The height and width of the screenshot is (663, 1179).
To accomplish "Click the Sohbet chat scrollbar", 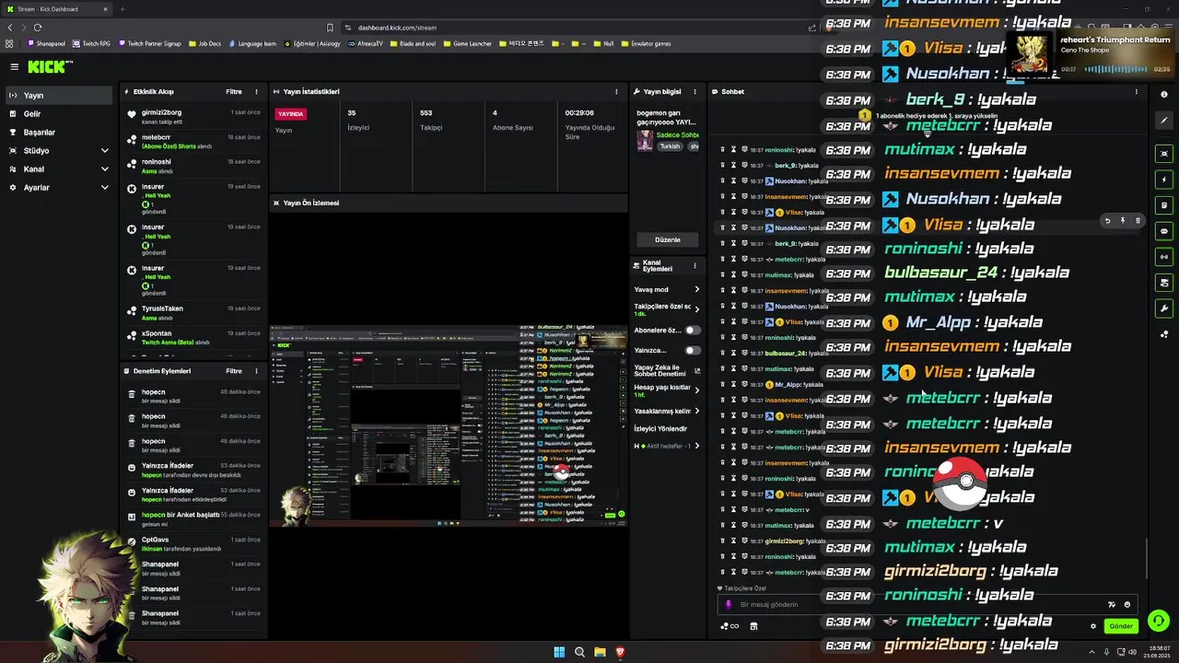I will (x=1146, y=558).
